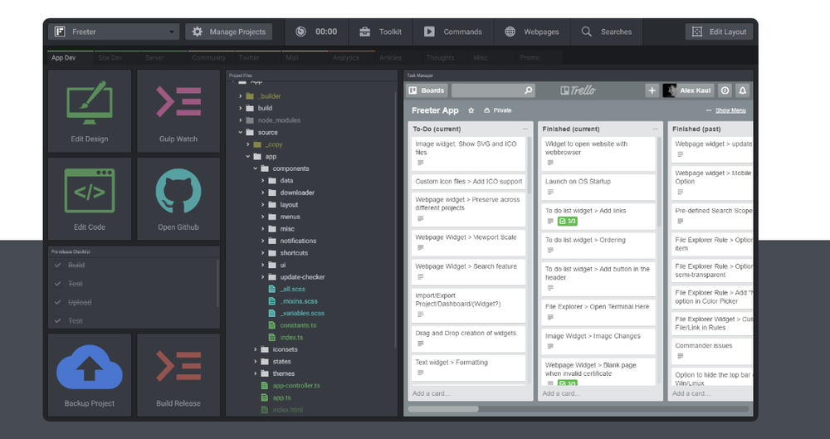
Task: Click the timer clock icon
Action: (x=300, y=32)
